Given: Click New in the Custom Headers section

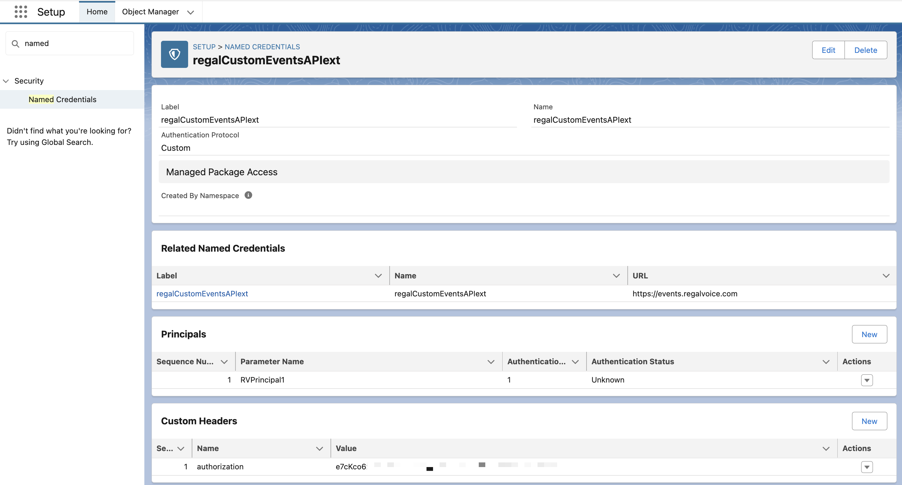Looking at the screenshot, I should [869, 421].
